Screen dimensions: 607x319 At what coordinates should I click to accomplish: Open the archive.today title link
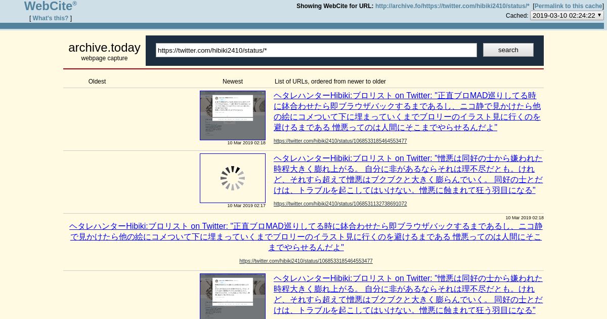(x=104, y=48)
